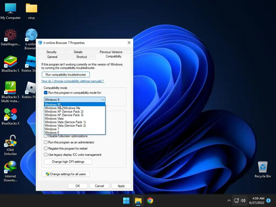Show hidden system tray icons
Screen dimensions: 276x207
click(229, 201)
